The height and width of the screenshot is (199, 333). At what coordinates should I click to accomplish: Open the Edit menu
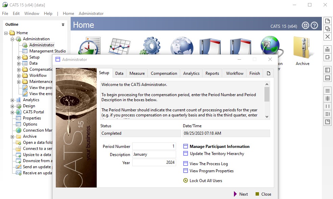16,14
